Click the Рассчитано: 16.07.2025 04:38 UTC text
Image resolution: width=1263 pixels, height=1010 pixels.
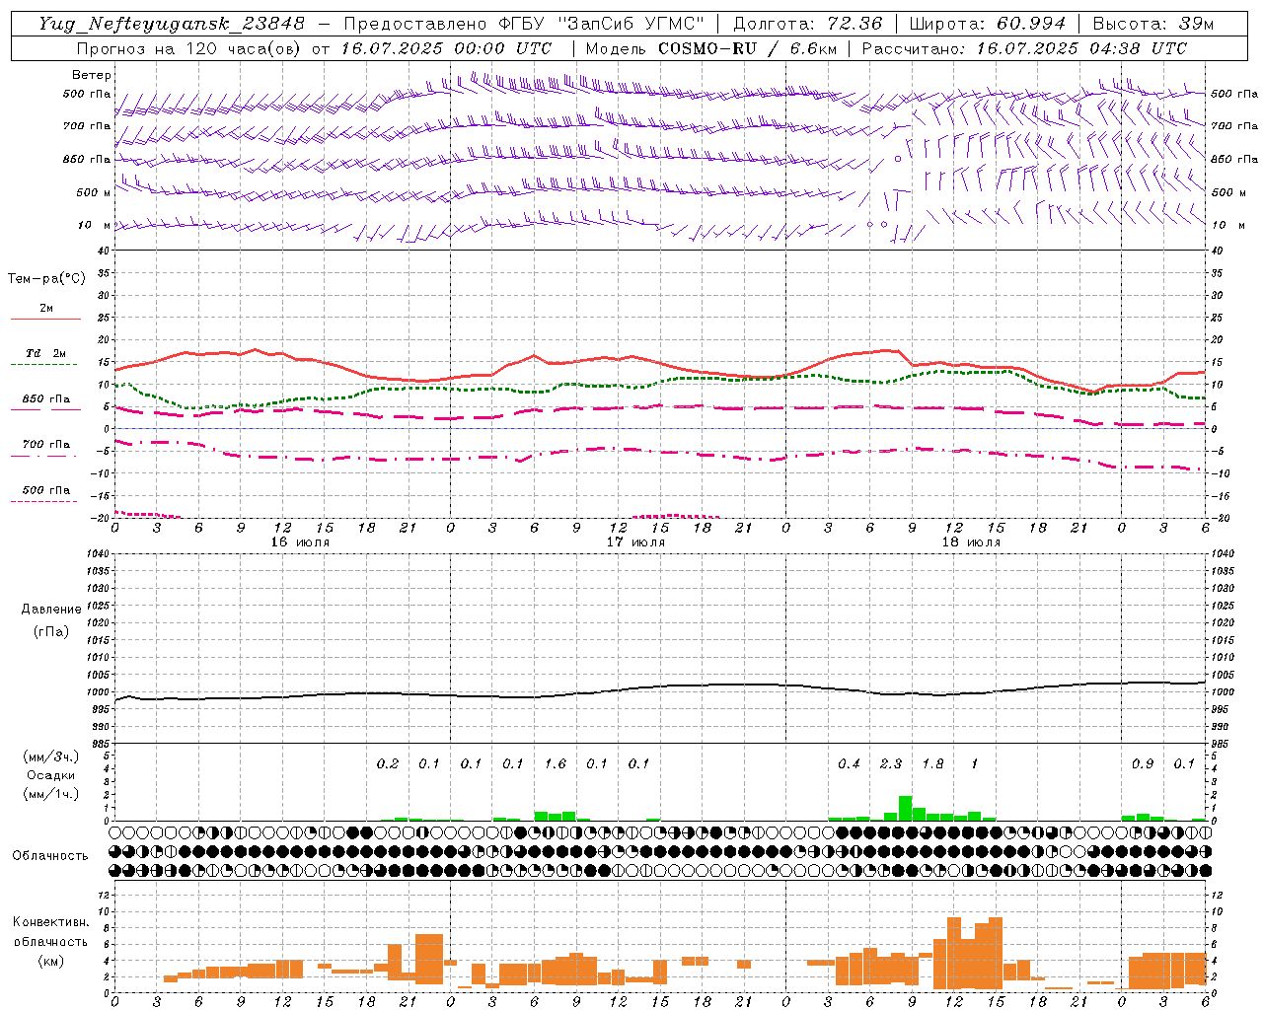(x=1024, y=48)
